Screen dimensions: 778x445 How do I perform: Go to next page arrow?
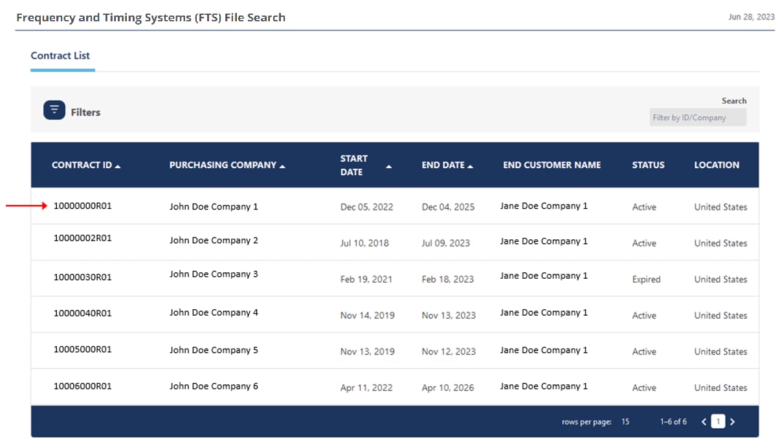tap(732, 422)
